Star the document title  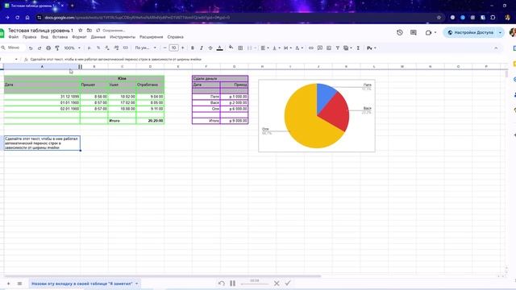[x=81, y=31]
